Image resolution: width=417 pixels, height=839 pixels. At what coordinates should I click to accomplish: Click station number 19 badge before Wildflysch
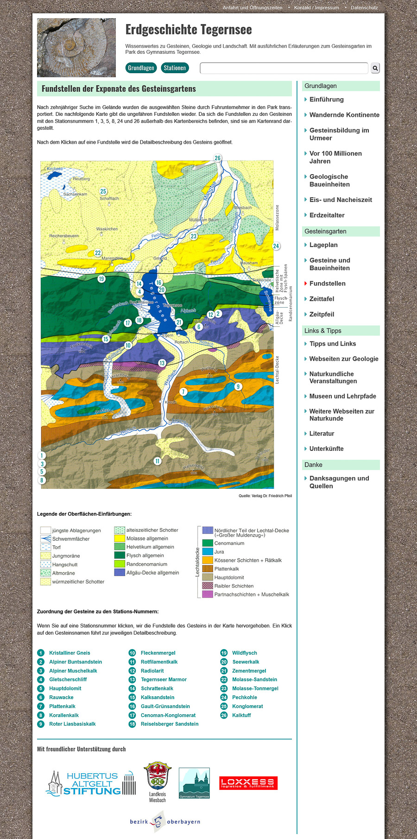[x=224, y=653]
